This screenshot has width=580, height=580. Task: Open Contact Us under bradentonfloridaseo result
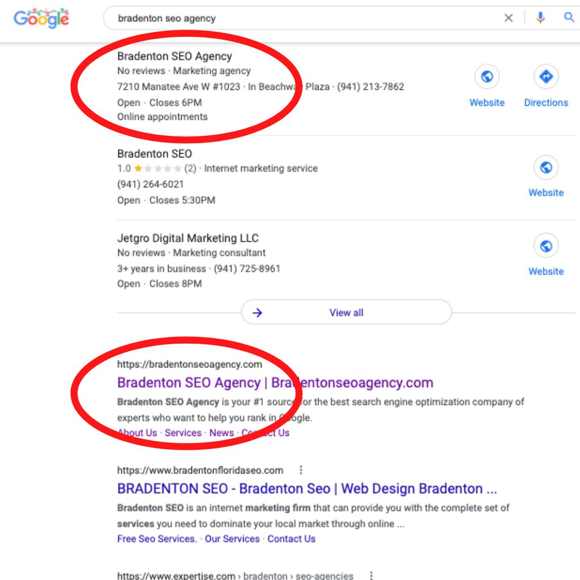[291, 539]
